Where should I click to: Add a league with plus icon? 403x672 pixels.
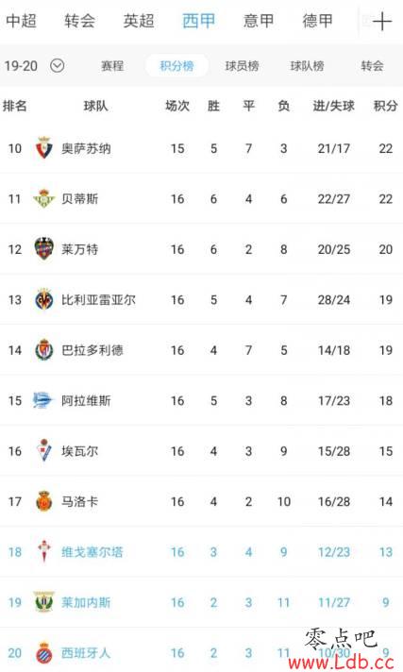click(382, 22)
